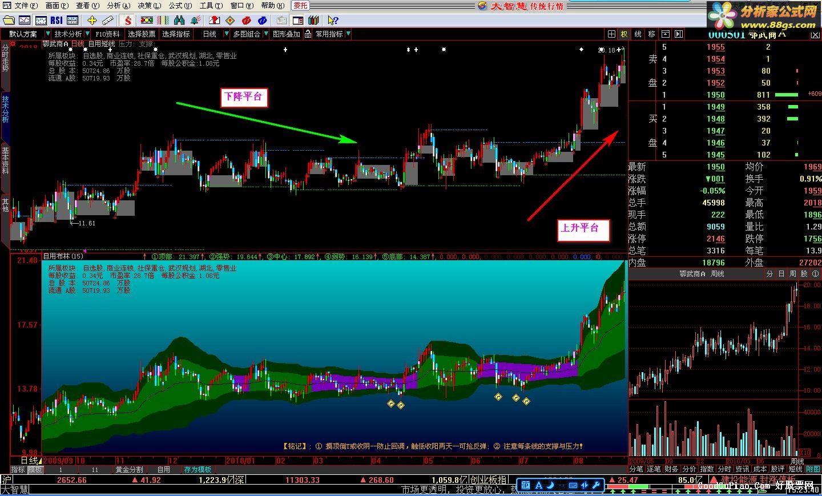Viewport: 822px width, 496px height.
Task: Open the 工具(T) menu
Action: coord(211,6)
